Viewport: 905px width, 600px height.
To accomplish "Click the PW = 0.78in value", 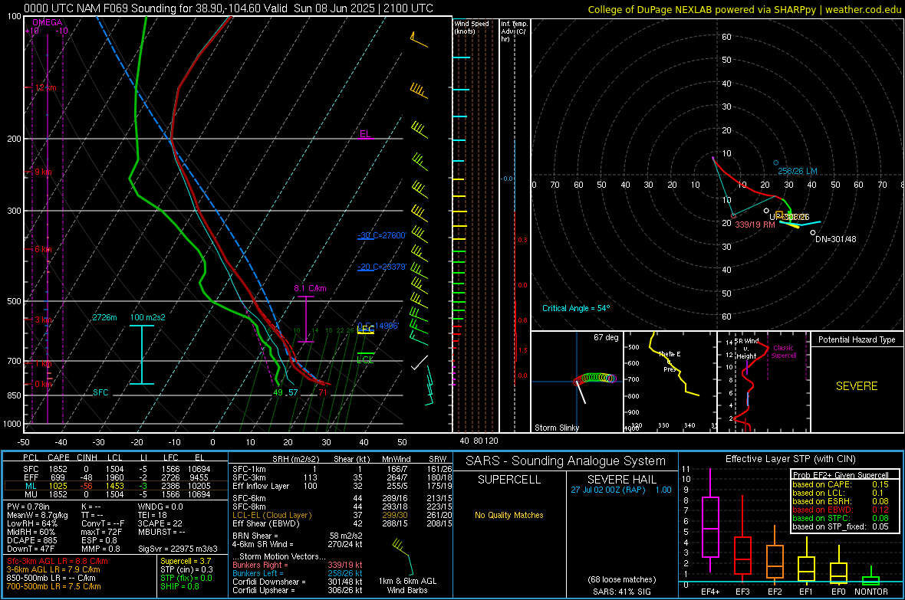I will (29, 507).
